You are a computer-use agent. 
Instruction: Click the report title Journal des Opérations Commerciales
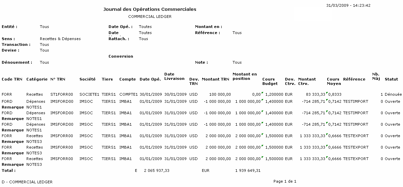point(149,9)
